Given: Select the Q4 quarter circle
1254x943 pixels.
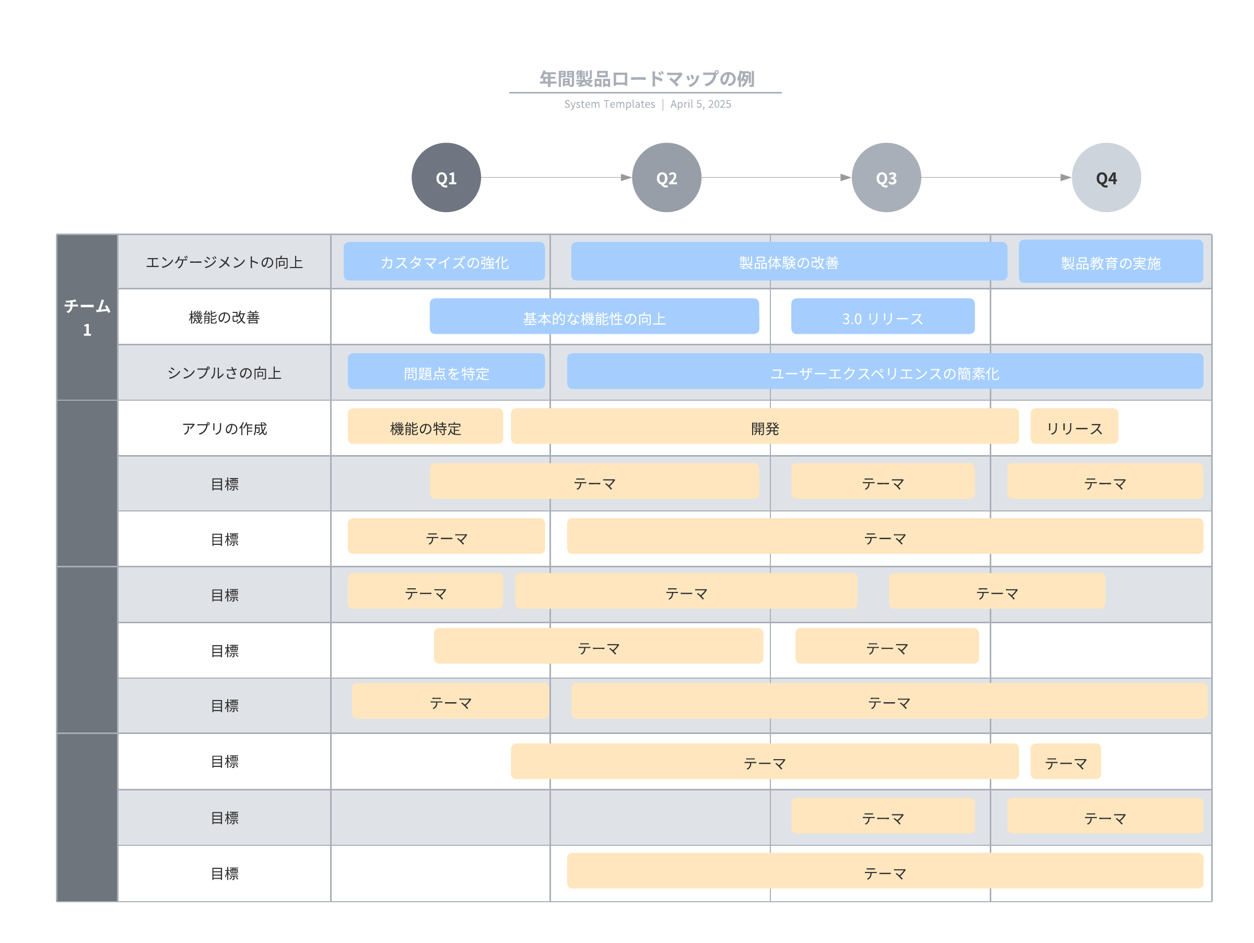Looking at the screenshot, I should 1106,178.
